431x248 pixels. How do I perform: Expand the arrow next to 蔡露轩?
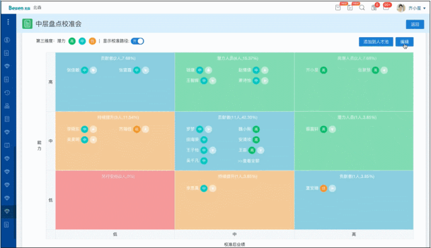[332, 129]
